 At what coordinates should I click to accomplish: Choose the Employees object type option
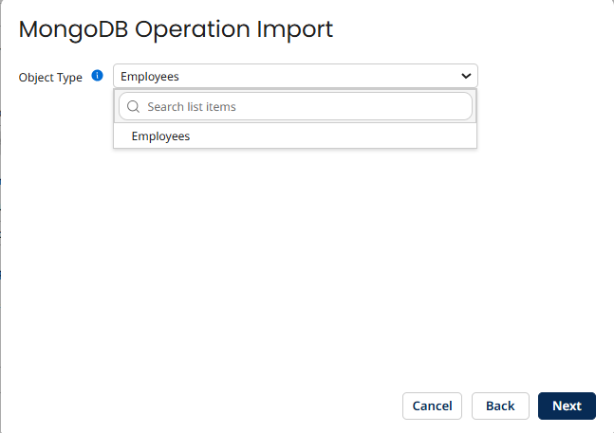pyautogui.click(x=160, y=136)
